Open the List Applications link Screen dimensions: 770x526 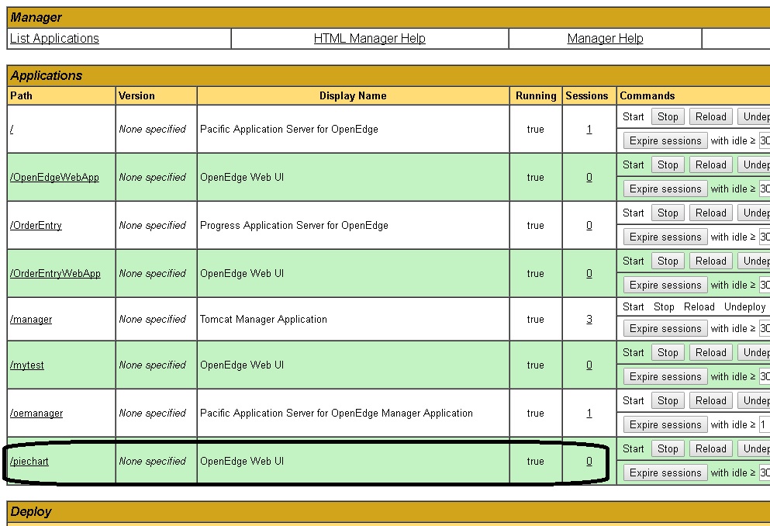[x=54, y=38]
